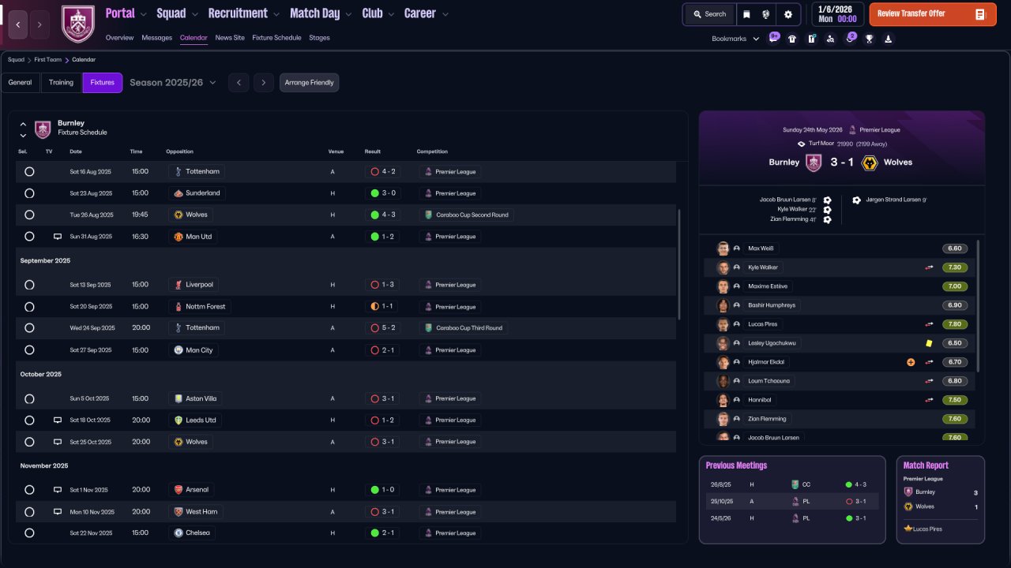Switch to the General calendar tab
Screen dimensions: 1011x568
click(21, 83)
